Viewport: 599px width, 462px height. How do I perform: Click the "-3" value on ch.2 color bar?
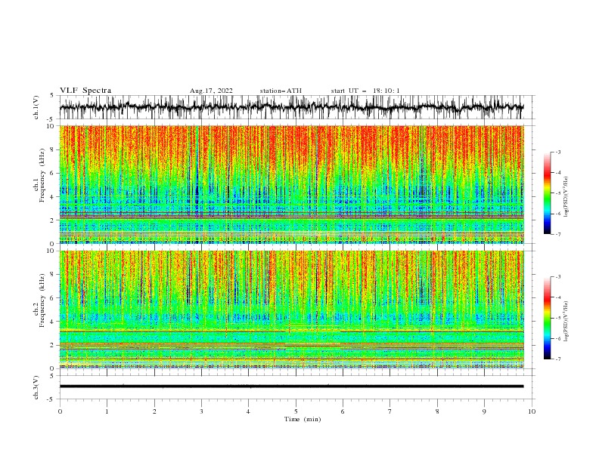point(558,277)
